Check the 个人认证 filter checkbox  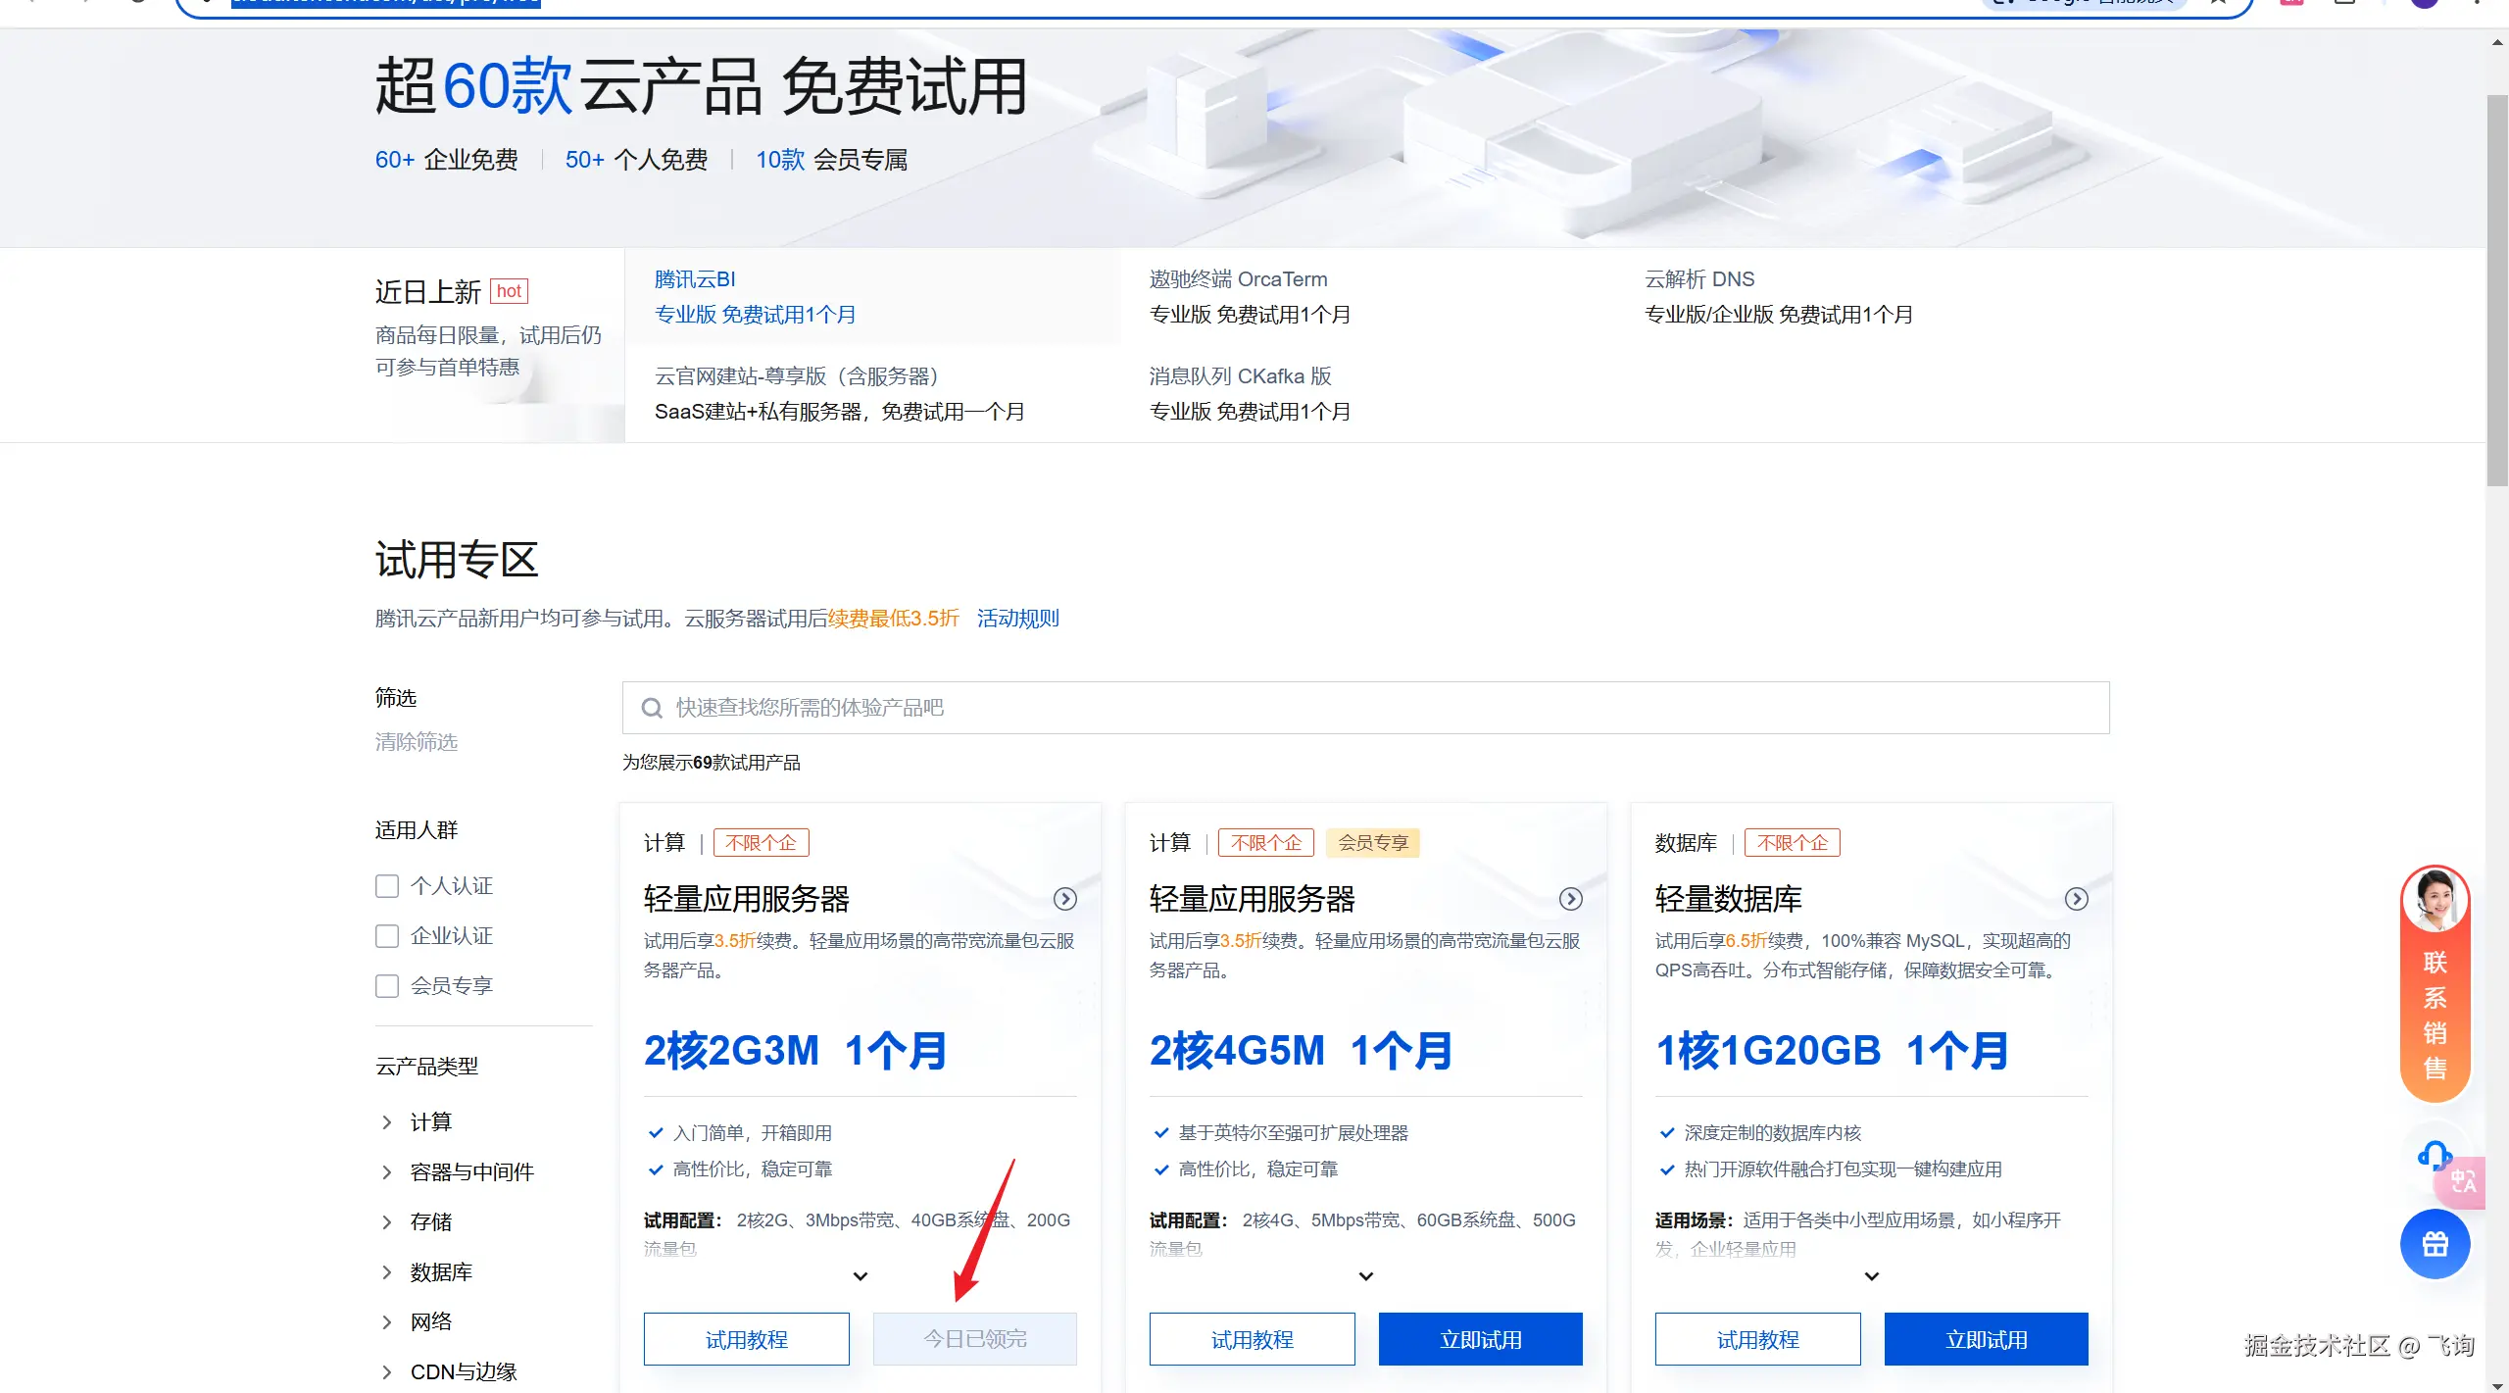pyautogui.click(x=387, y=886)
